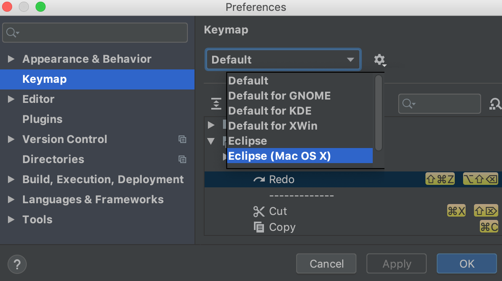This screenshot has width=502, height=281.
Task: Click the Expand All icon in the keymap toolbar
Action: coord(216,104)
